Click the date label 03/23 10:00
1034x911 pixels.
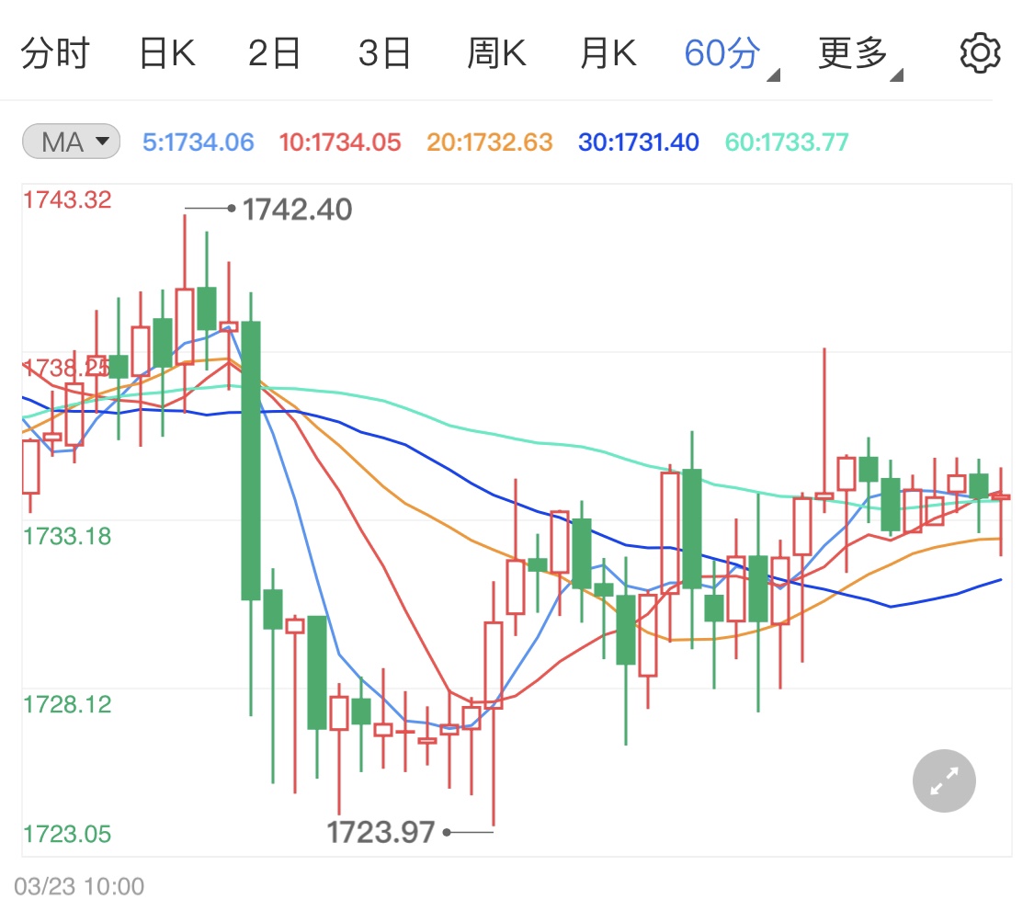coord(79,886)
